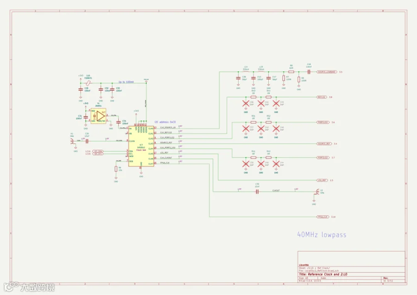Click the R5 resistor below OEB pin

[x=116, y=169]
